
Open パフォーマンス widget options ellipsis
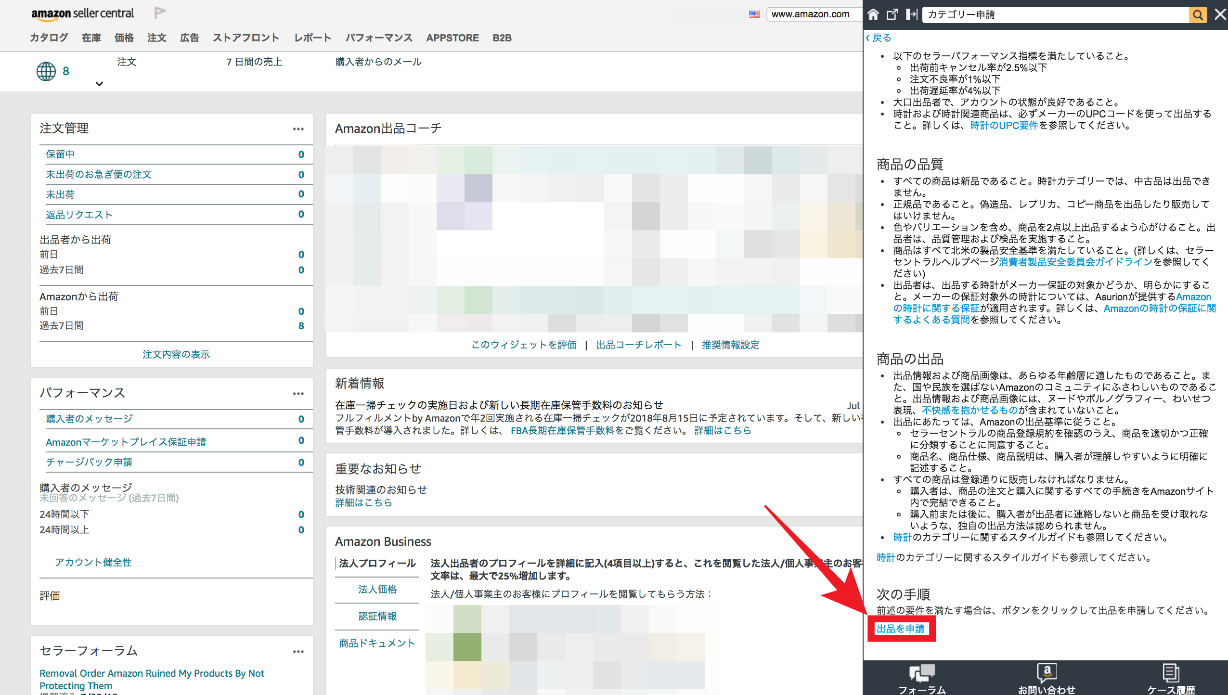coord(298,394)
